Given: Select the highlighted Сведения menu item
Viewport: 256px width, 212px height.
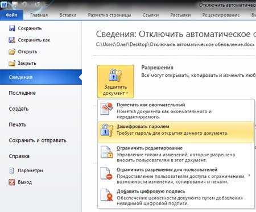Looking at the screenshot, I should coord(41,77).
